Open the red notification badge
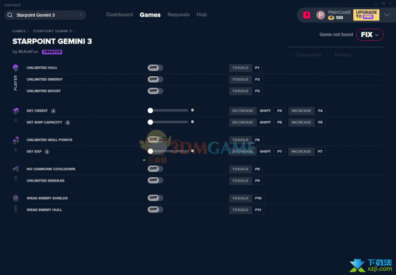 [x=307, y=15]
